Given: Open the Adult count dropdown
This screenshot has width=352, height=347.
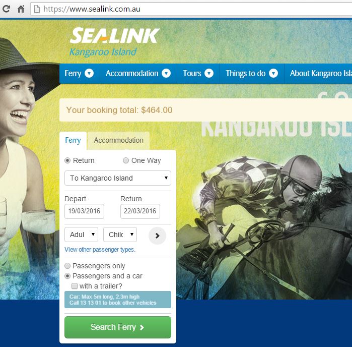Looking at the screenshot, I should 81,235.
